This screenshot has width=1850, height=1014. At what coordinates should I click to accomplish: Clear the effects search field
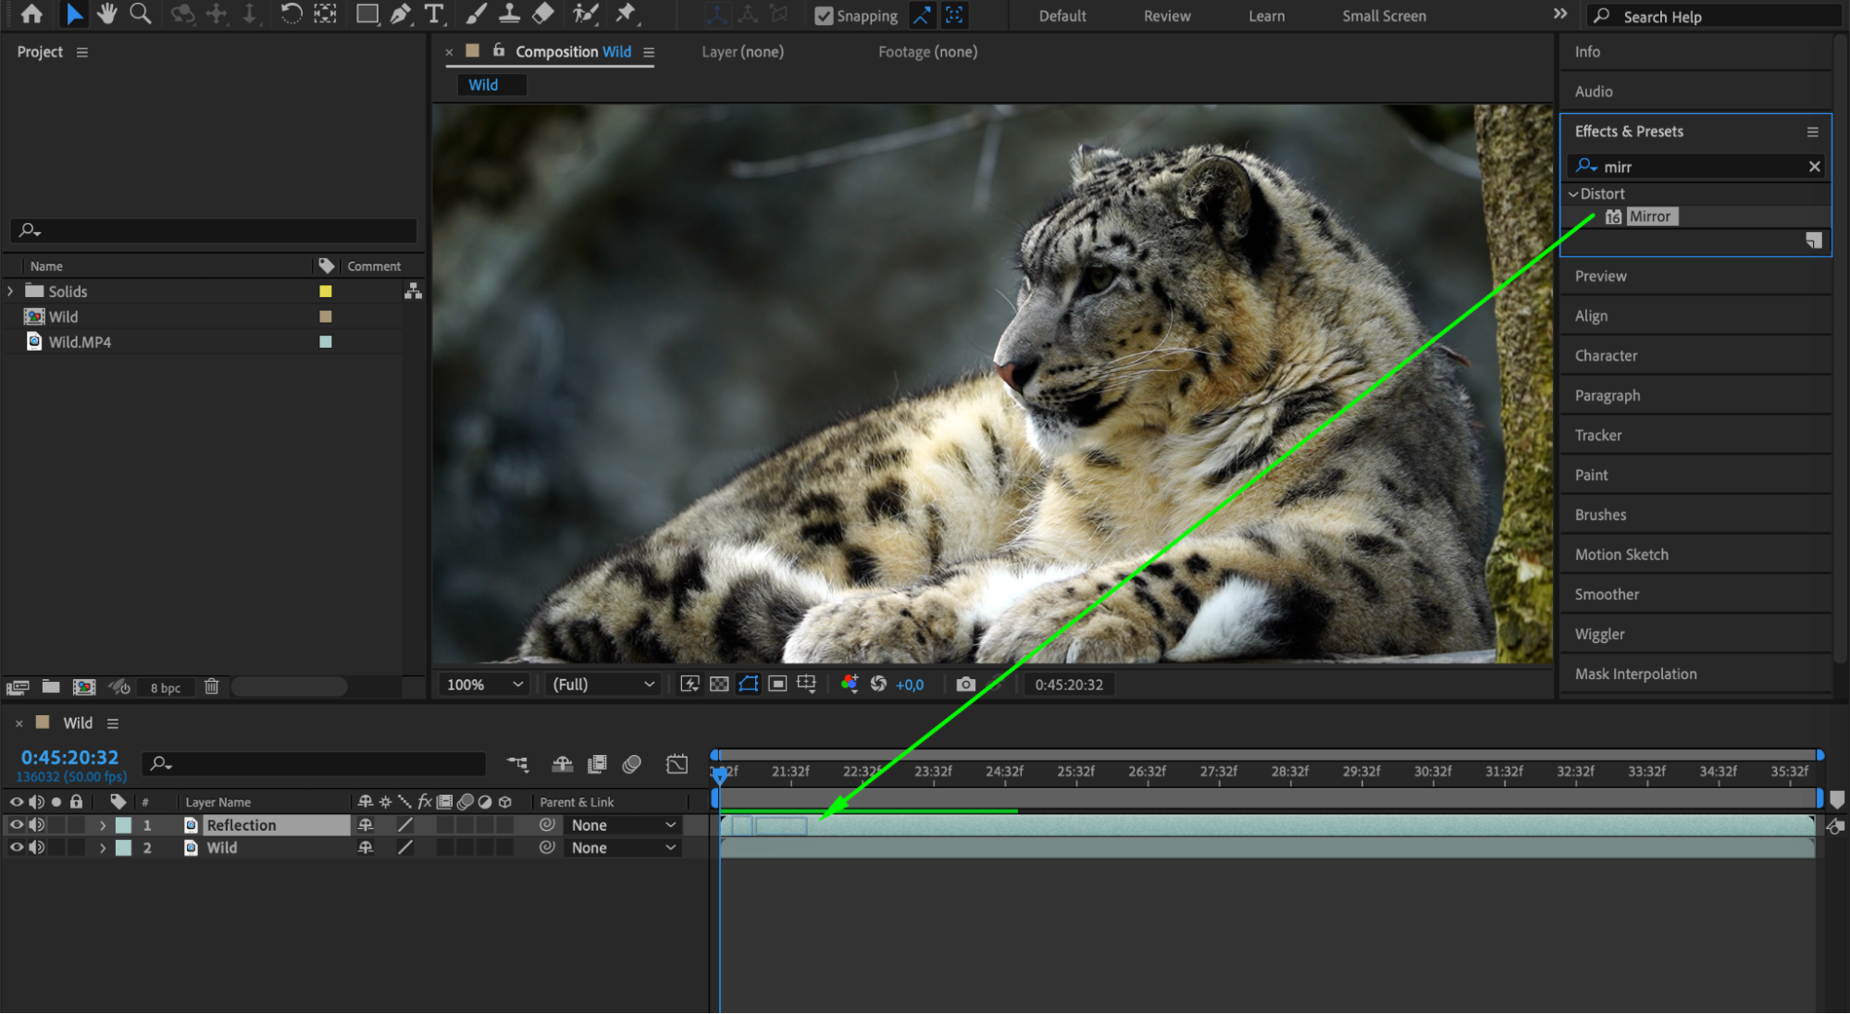coord(1814,167)
